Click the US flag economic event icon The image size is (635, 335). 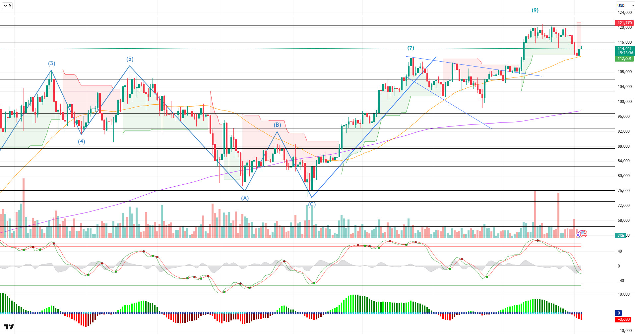(584, 234)
